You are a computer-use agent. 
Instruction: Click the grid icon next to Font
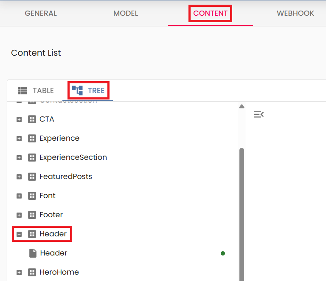32,196
